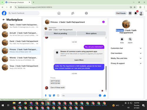Click the chat scrollbar thumb
This screenshot has height=110, width=147.
[x=106, y=78]
